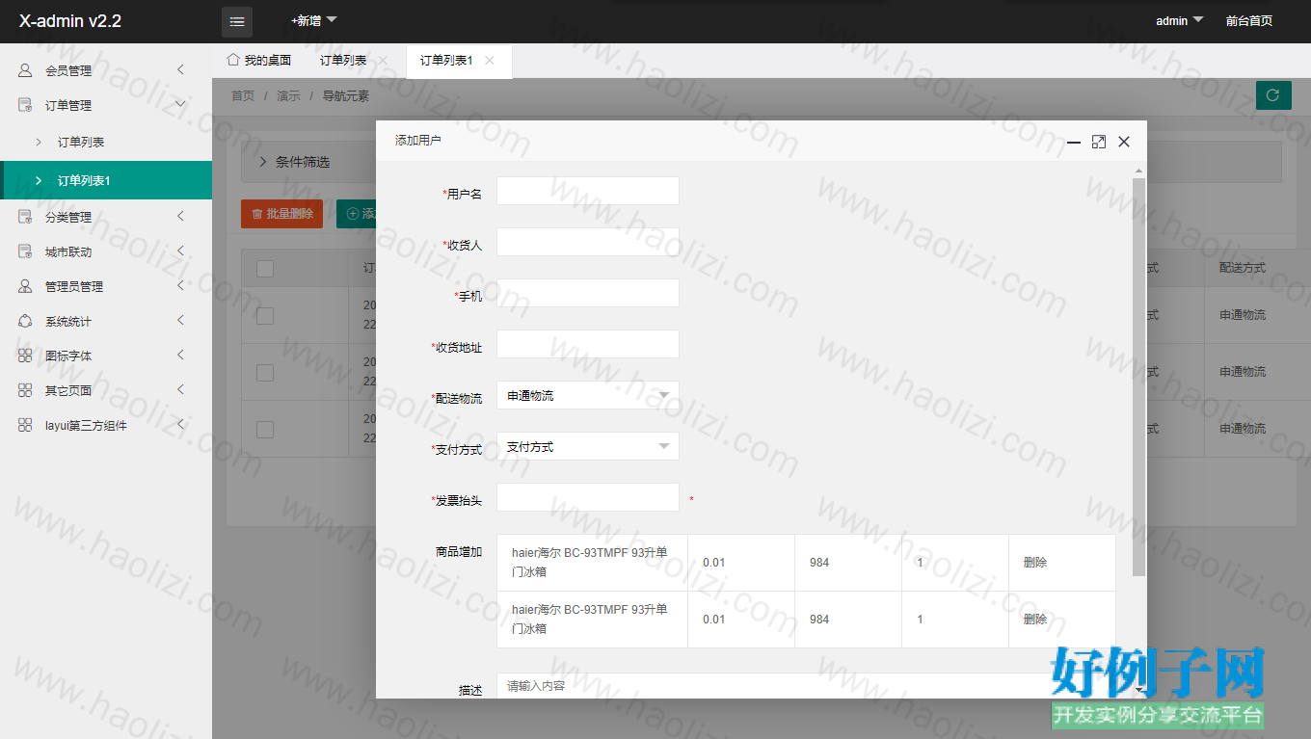Close the 添加用户 dialog
Screen dimensions: 1311x739
tap(1124, 142)
